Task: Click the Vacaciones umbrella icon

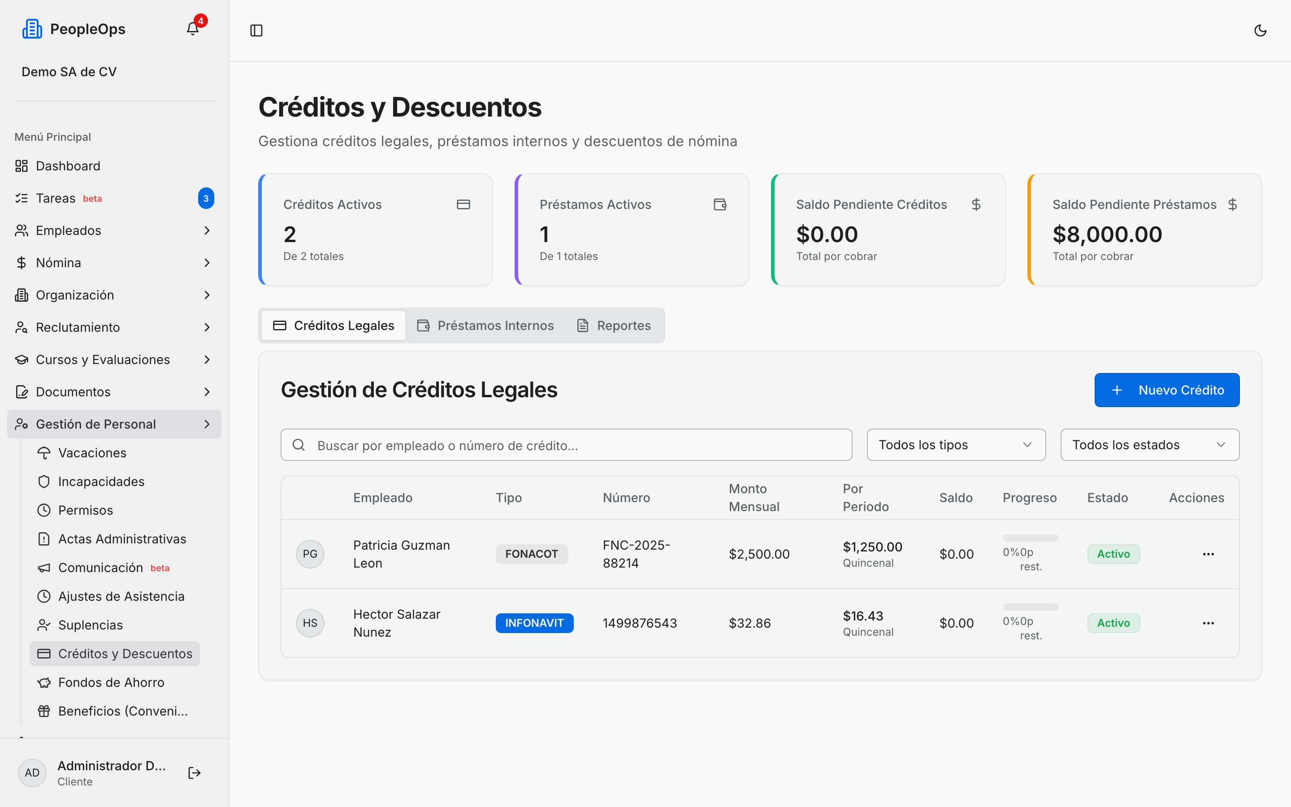Action: (x=44, y=453)
